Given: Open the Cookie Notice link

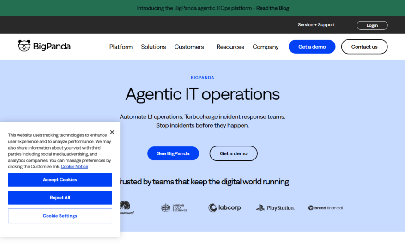Looking at the screenshot, I should (74, 166).
